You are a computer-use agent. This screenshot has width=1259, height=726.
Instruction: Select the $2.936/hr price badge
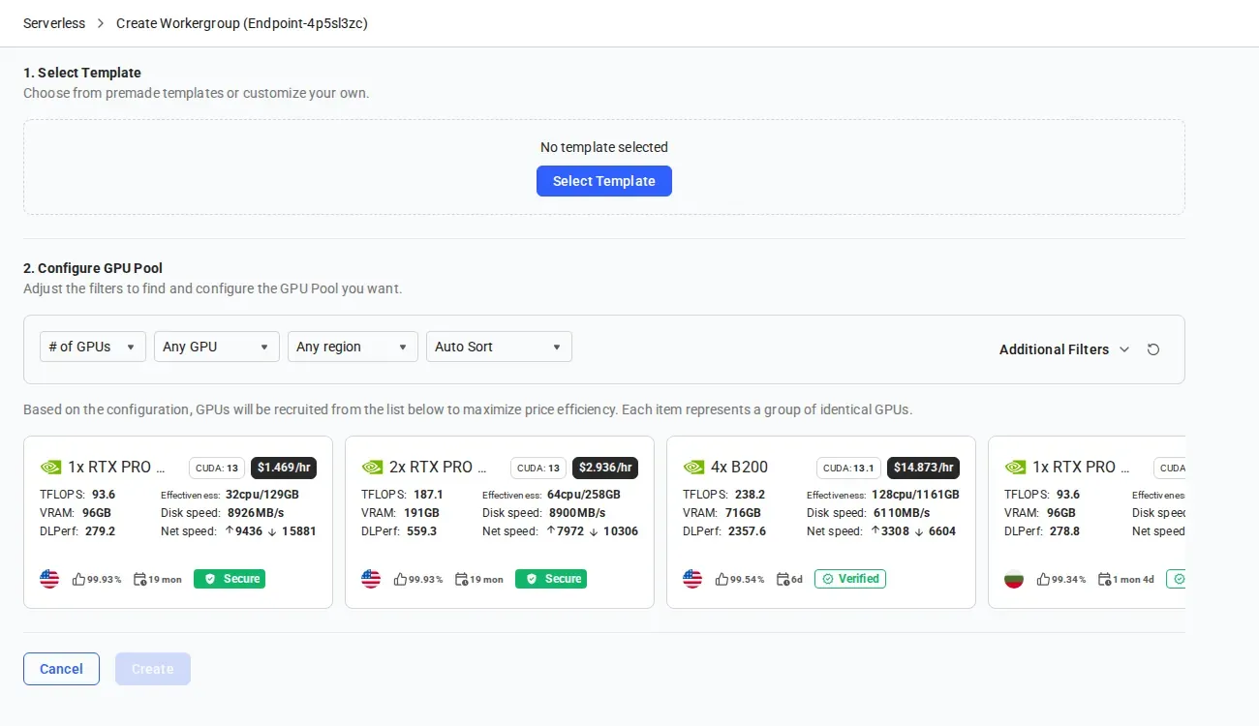click(x=605, y=468)
